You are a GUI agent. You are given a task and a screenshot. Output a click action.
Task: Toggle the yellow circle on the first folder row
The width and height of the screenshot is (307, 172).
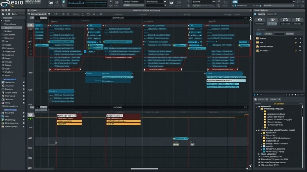(x=296, y=39)
